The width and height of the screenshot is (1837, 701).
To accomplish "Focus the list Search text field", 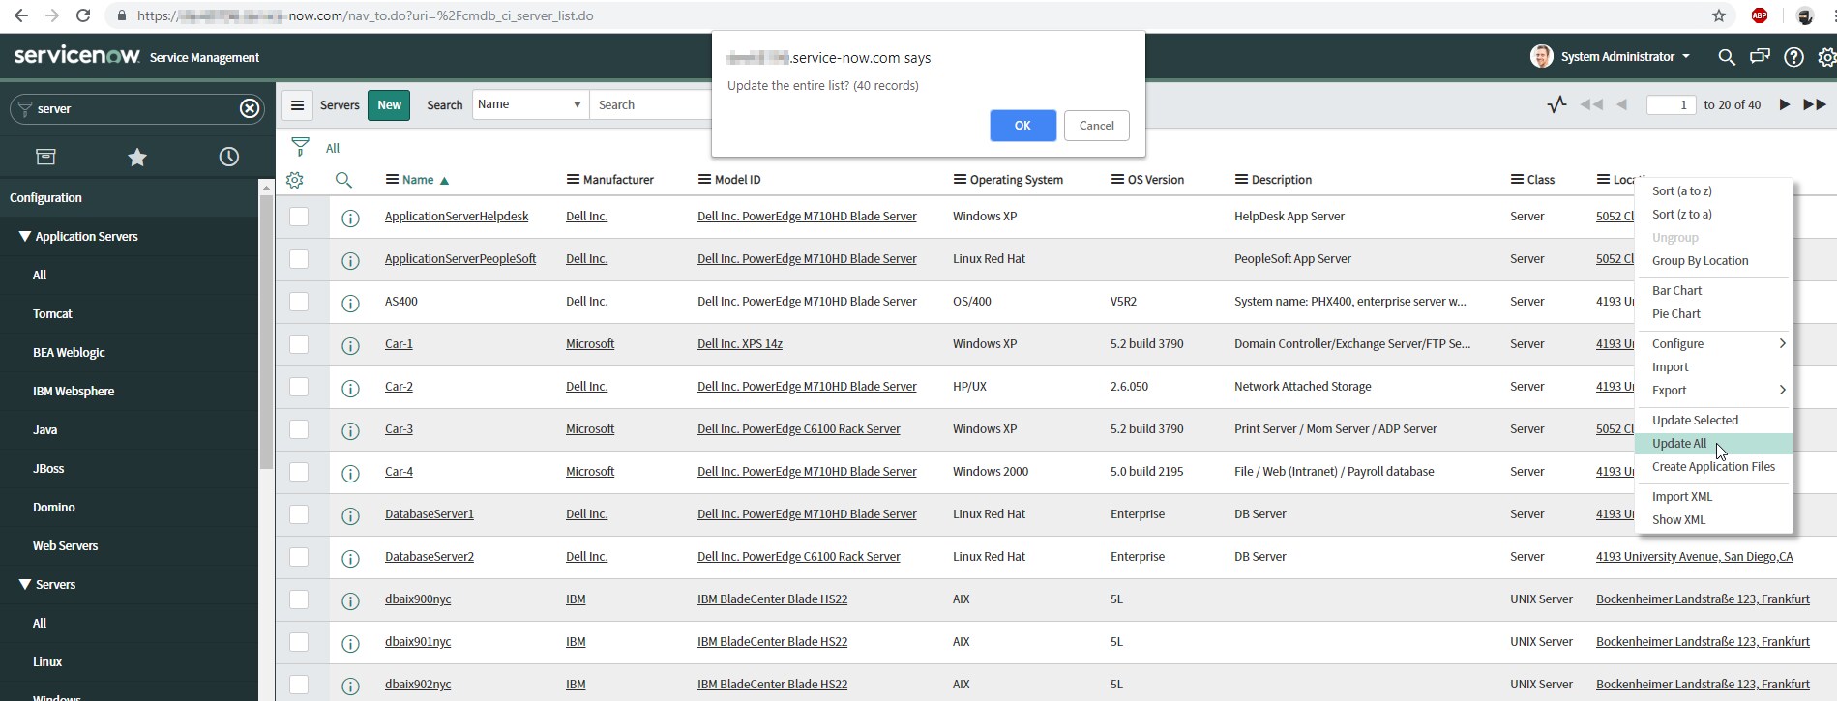I will point(650,104).
